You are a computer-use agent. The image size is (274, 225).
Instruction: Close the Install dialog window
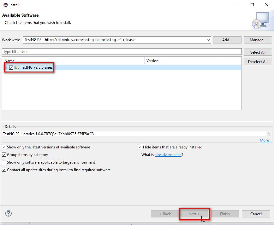pyautogui.click(x=267, y=5)
